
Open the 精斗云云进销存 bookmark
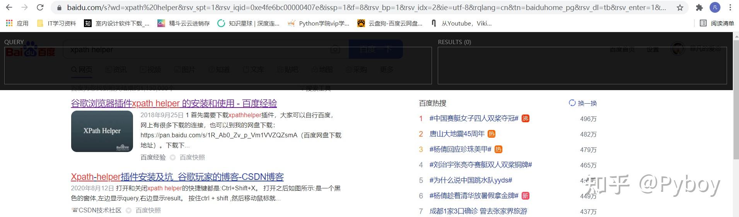coord(184,23)
